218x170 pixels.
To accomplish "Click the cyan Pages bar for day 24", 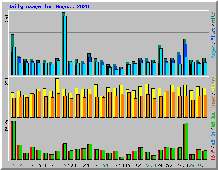I will coord(161,62).
